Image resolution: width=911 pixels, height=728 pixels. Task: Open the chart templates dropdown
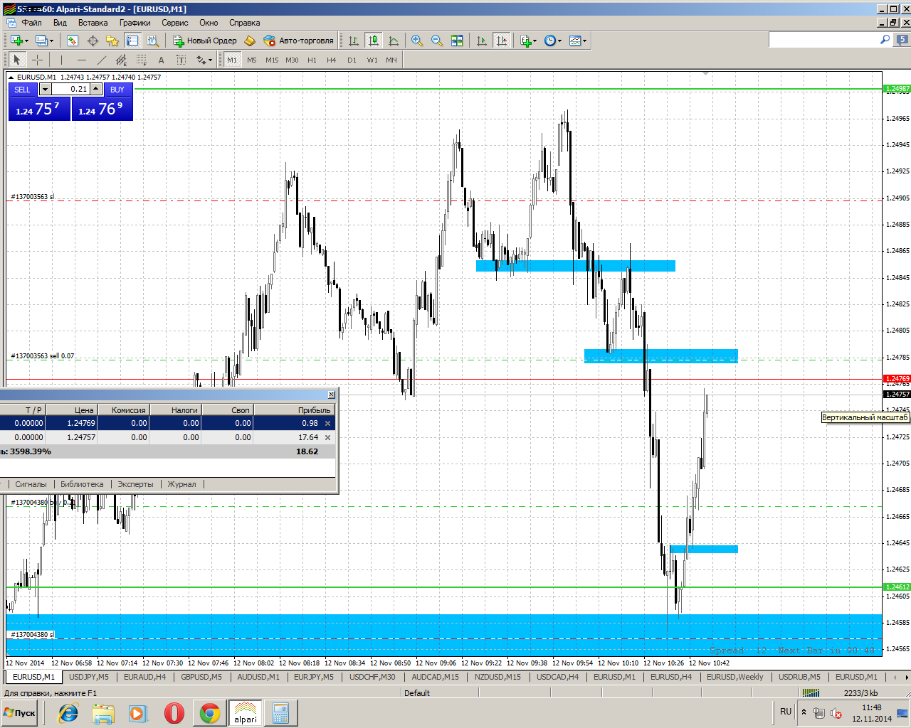(578, 41)
